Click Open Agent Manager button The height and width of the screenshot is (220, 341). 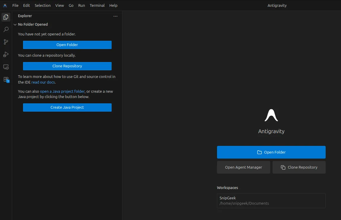pos(244,167)
